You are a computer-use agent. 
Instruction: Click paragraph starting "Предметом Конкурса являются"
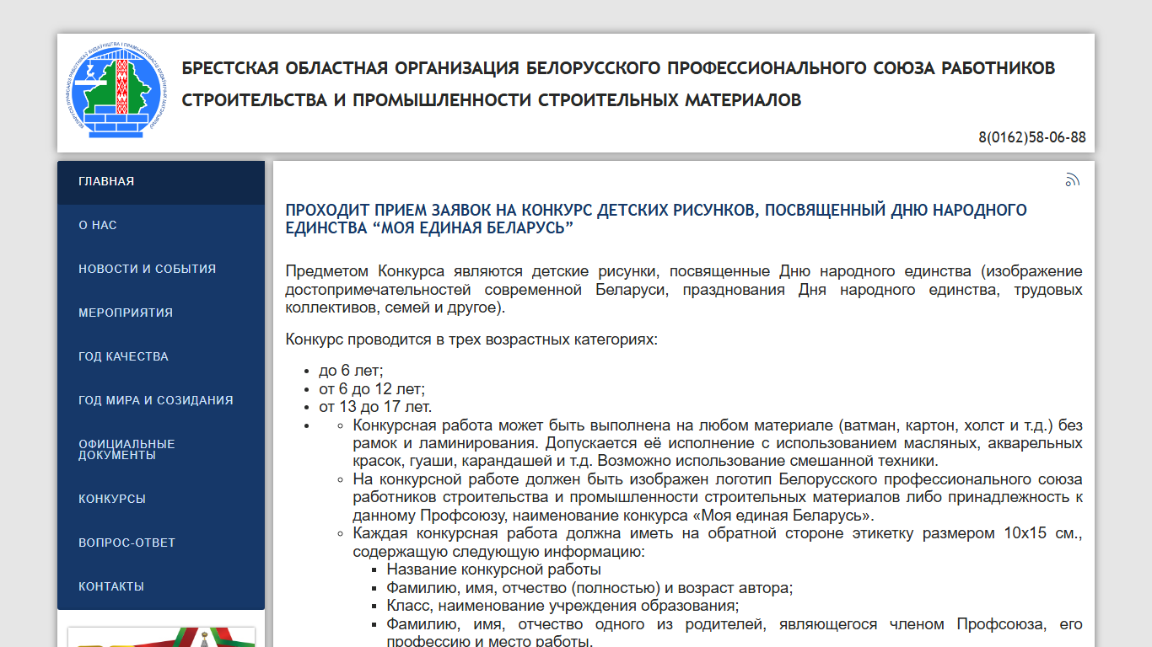click(684, 290)
